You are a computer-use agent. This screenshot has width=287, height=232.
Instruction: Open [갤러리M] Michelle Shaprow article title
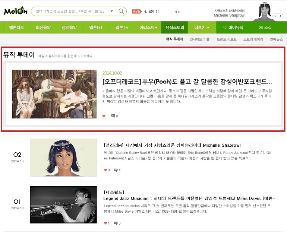pyautogui.click(x=172, y=145)
